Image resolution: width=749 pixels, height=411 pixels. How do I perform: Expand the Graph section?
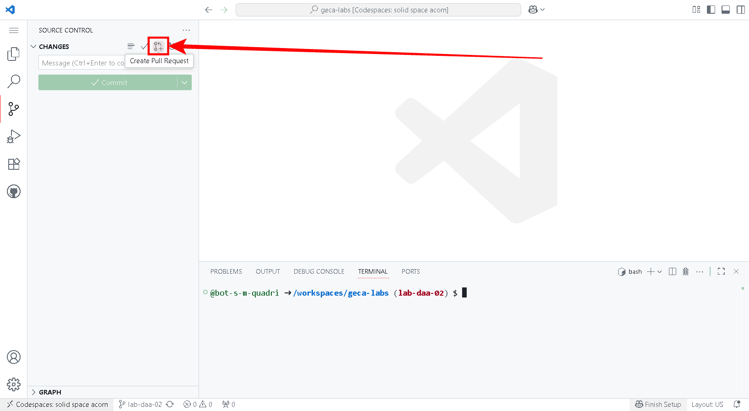click(33, 392)
